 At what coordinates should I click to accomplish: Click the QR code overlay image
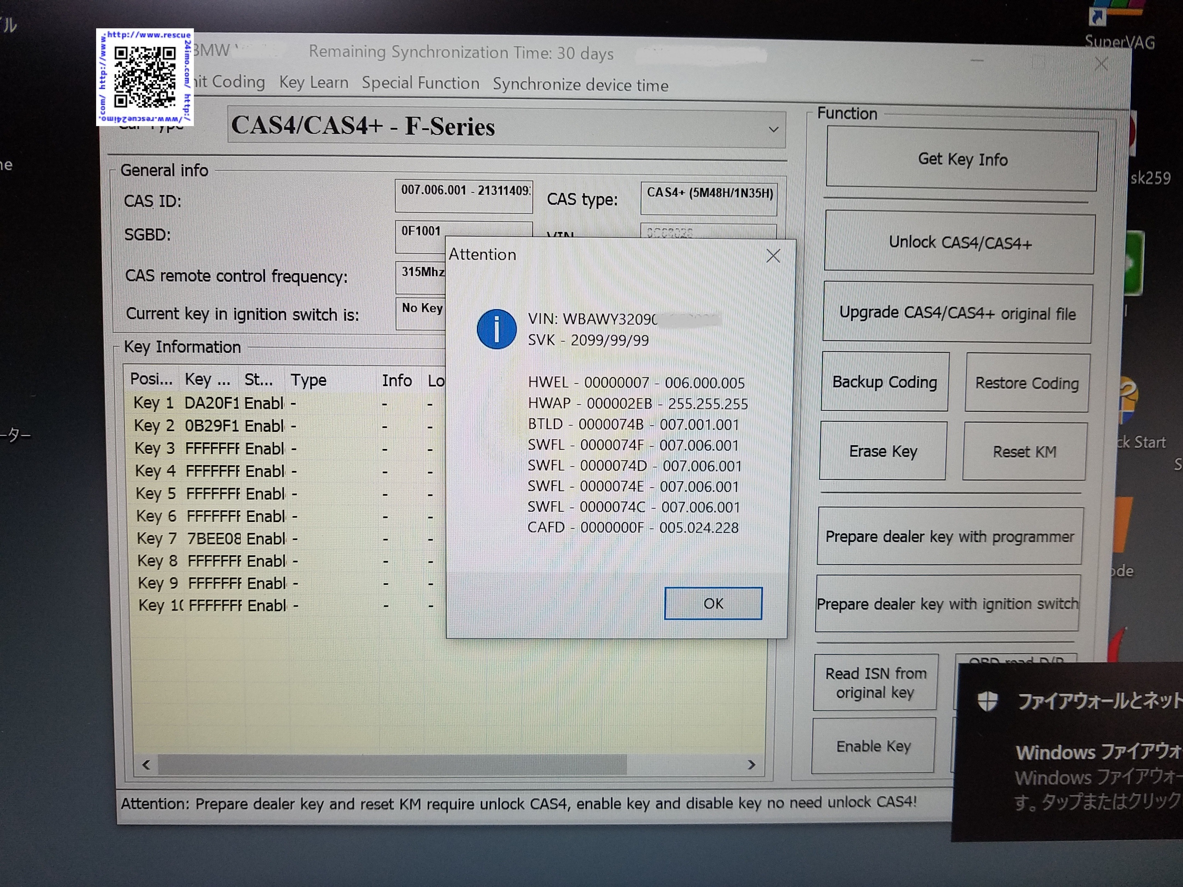click(x=145, y=78)
